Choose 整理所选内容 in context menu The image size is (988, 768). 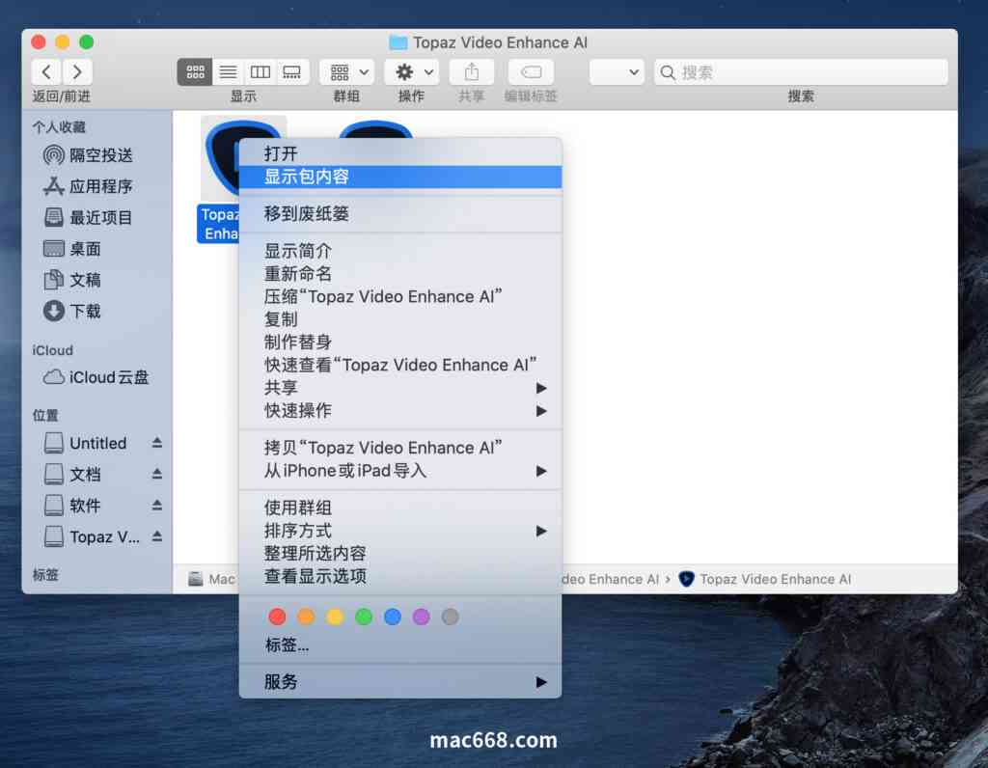tap(400, 554)
